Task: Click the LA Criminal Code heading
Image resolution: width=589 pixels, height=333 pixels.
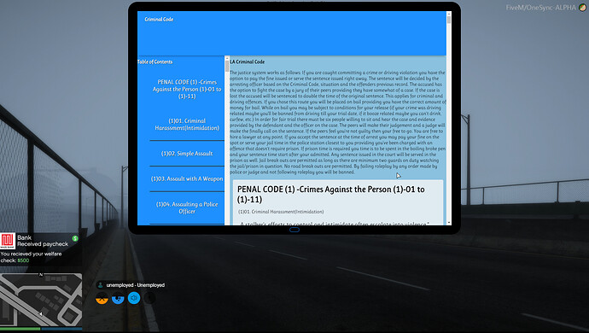Action: (248, 61)
